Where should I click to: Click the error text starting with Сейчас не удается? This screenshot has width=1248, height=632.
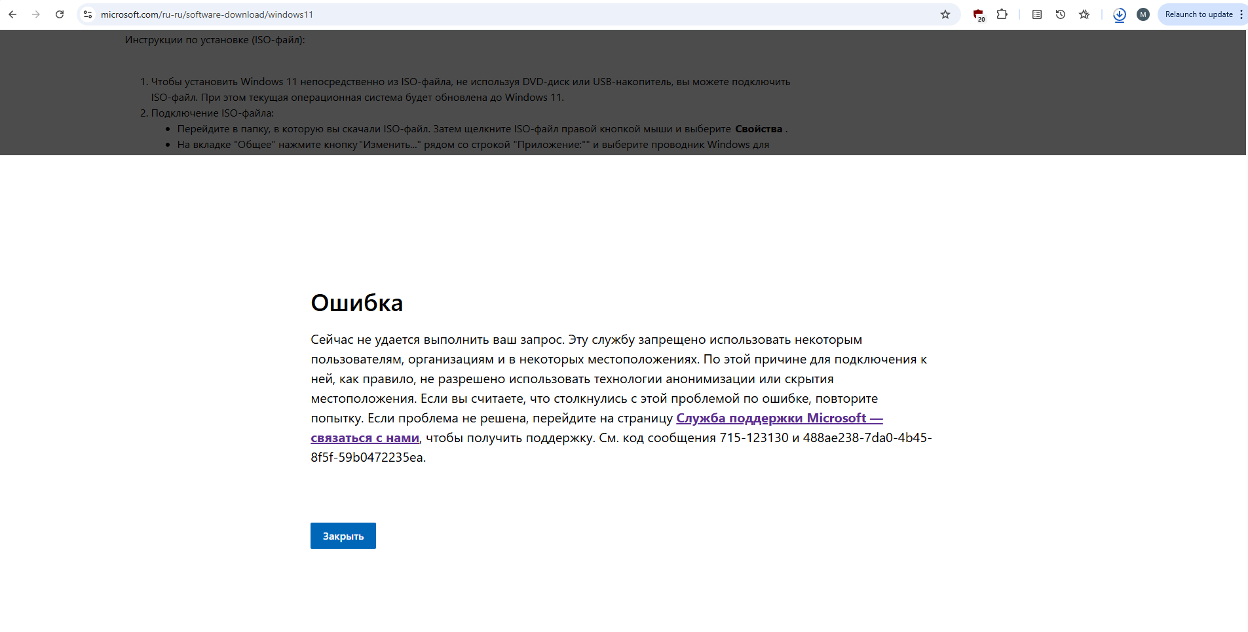click(621, 398)
